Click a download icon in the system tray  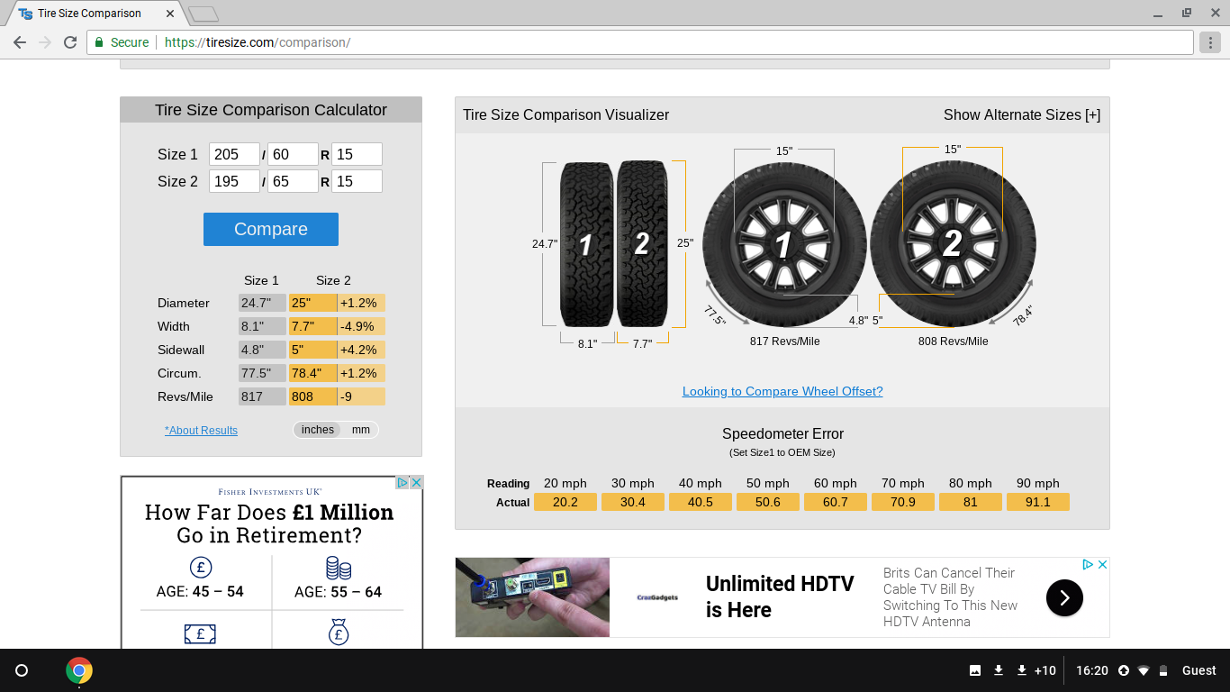999,670
